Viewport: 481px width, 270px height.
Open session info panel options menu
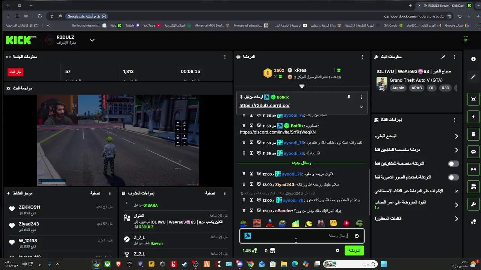pos(225,57)
